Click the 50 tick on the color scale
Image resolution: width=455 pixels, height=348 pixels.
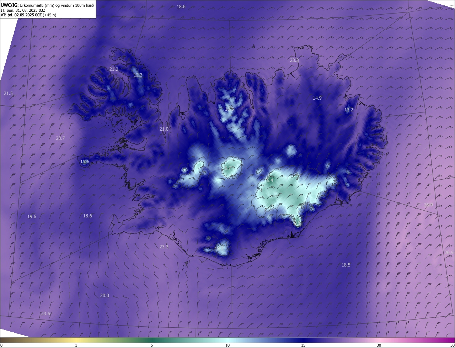pyautogui.click(x=453, y=346)
